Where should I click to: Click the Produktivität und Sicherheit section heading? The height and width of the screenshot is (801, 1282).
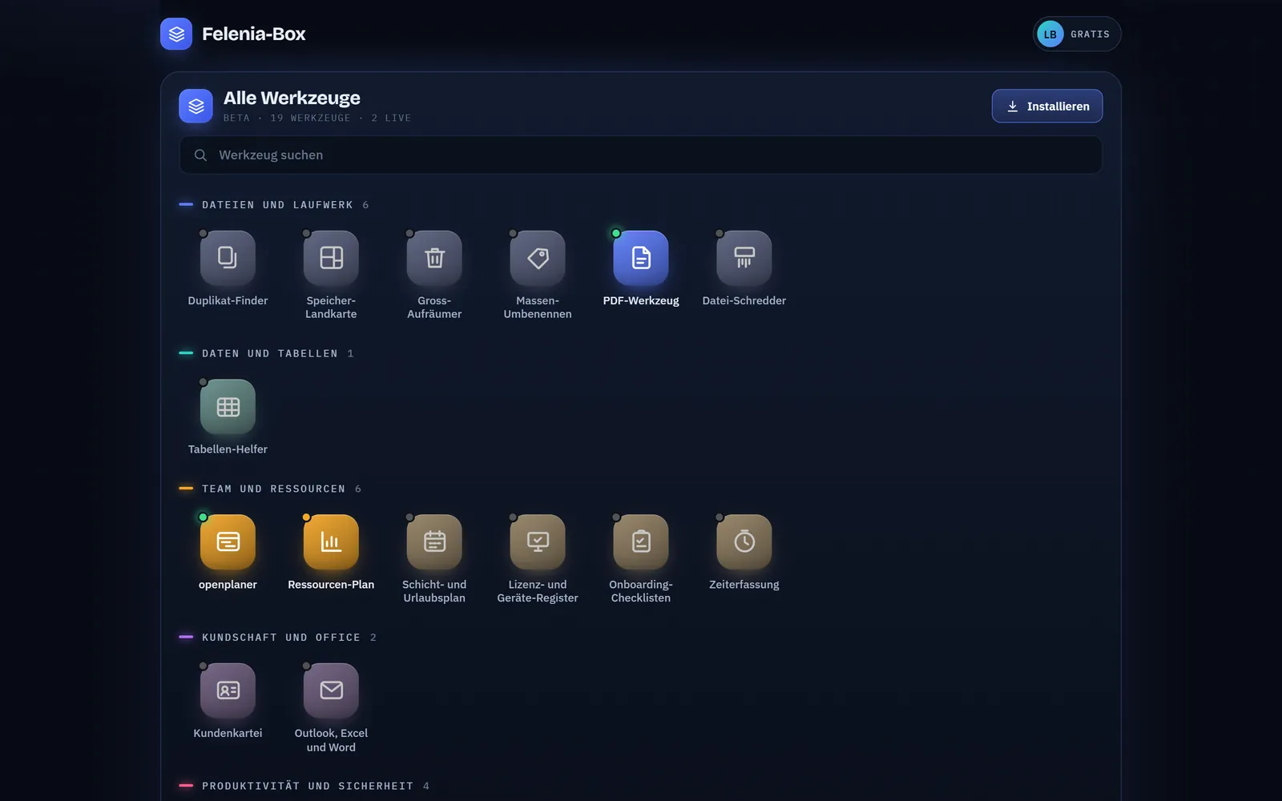tap(308, 786)
